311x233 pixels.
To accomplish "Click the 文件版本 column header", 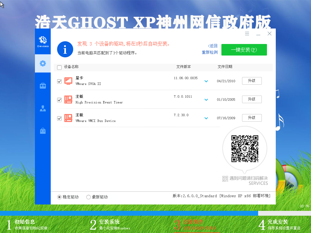I will pyautogui.click(x=183, y=67).
